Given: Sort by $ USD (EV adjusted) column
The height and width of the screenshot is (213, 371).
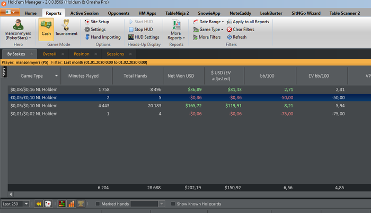Looking at the screenshot, I should (221, 76).
